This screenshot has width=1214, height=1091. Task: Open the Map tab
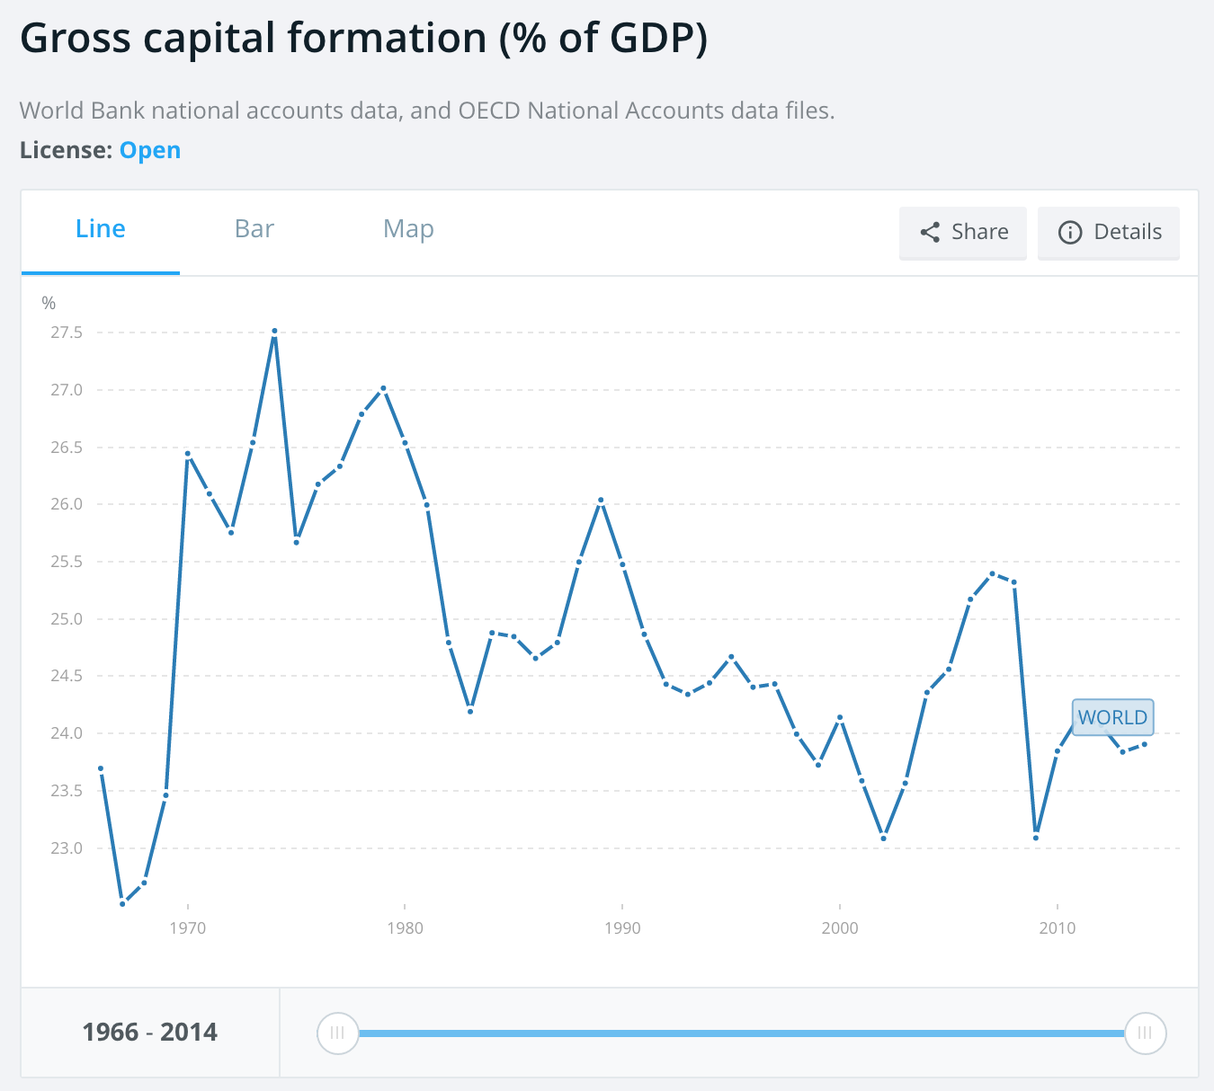click(x=408, y=229)
